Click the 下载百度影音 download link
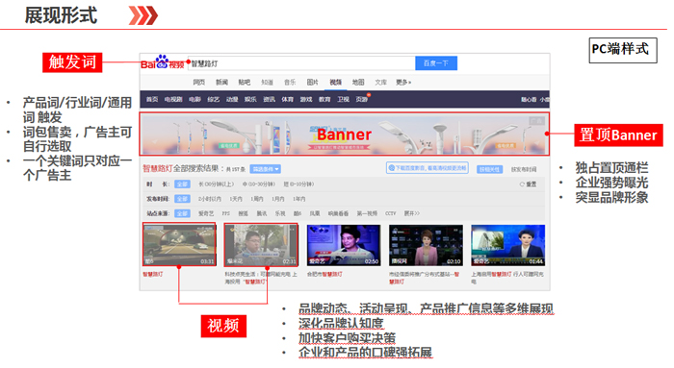Image resolution: width=674 pixels, height=368 pixels. tap(428, 168)
